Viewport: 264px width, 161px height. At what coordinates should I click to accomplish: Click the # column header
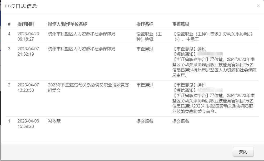(9, 24)
